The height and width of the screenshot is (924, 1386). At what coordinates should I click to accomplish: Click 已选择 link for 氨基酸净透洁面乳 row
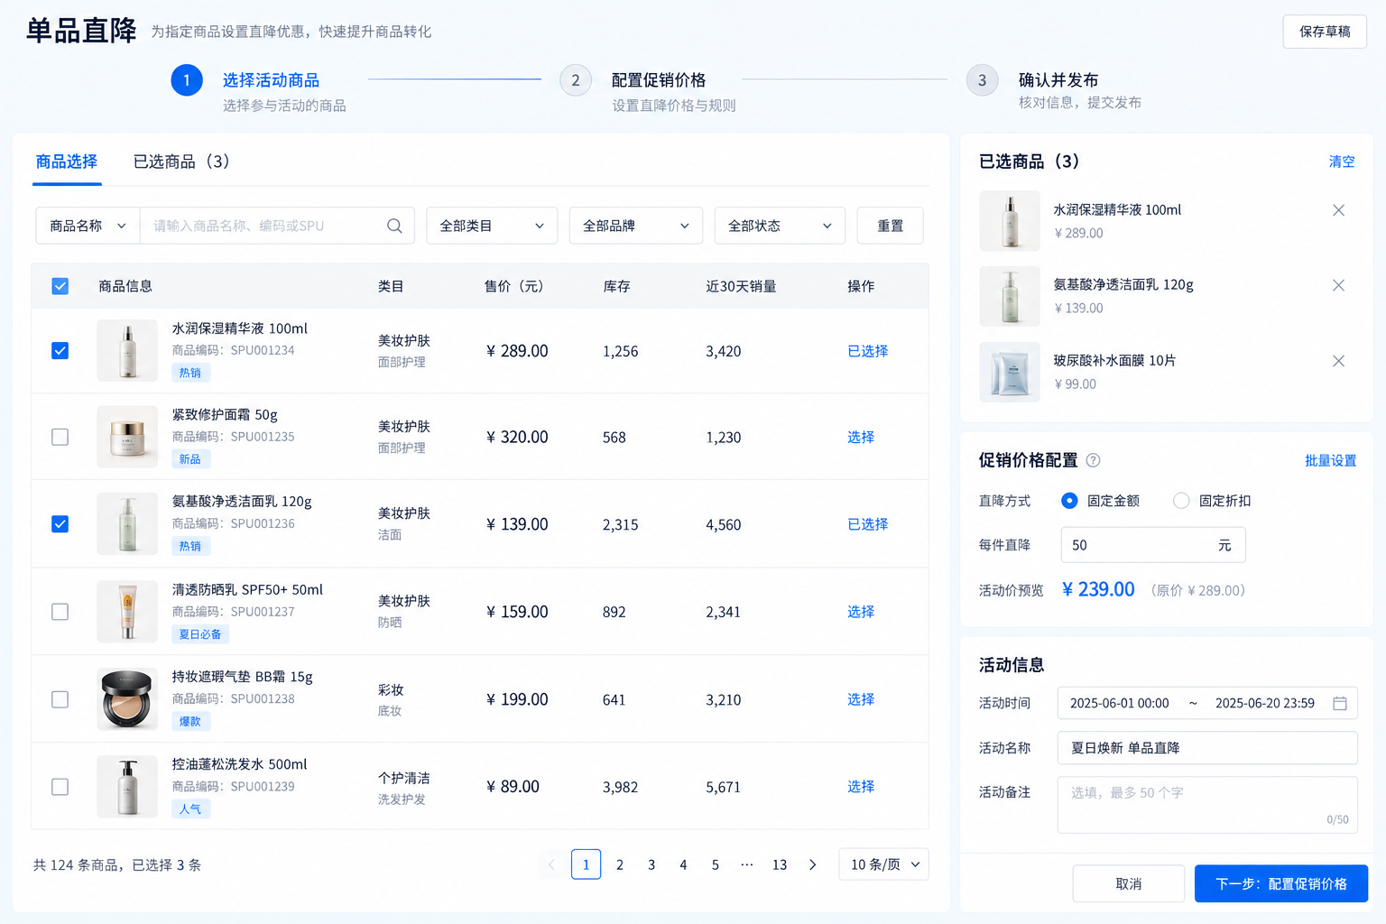868,524
